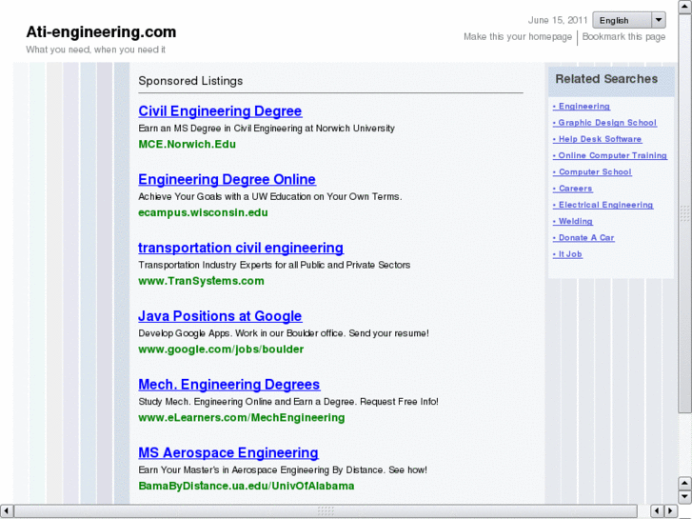The width and height of the screenshot is (692, 519).
Task: Select Online Computer Training related search
Action: 610,155
